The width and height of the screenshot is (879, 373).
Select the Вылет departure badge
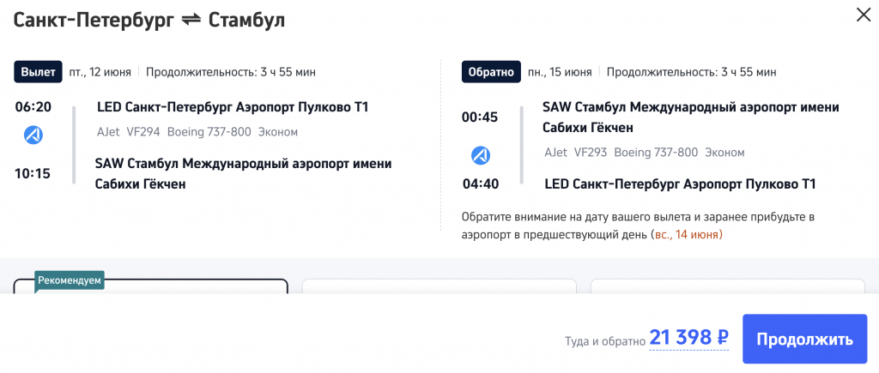coord(38,72)
